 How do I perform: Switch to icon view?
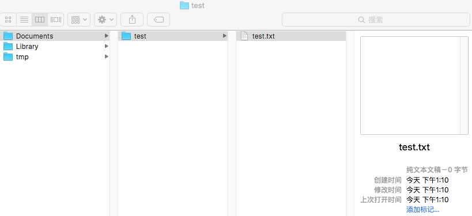[x=9, y=20]
